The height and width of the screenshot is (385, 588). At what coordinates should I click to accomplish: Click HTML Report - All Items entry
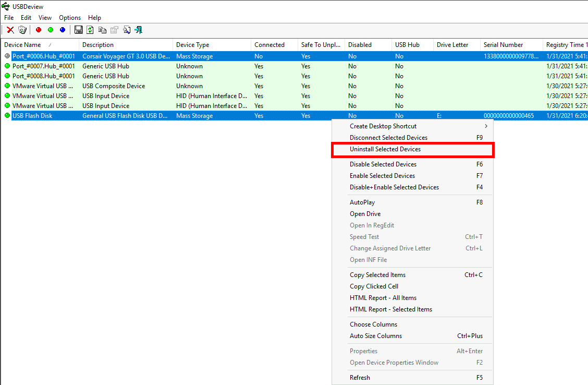tap(383, 297)
